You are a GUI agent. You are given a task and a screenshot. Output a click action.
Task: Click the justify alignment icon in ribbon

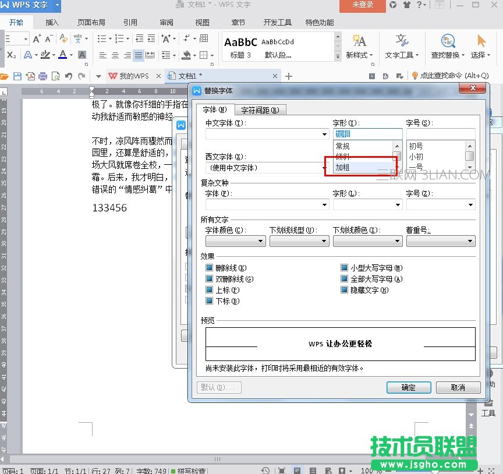pyautogui.click(x=139, y=55)
